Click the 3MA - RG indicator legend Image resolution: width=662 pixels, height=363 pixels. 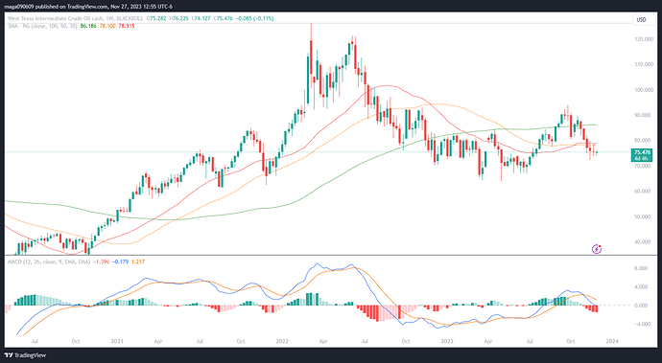42,26
